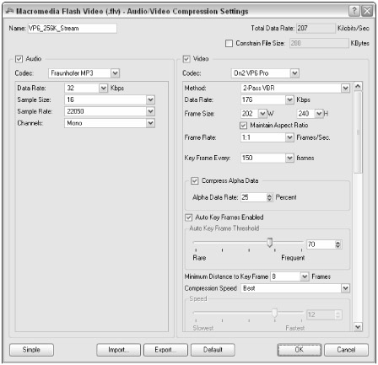Confirm settings with the OK button

(300, 350)
